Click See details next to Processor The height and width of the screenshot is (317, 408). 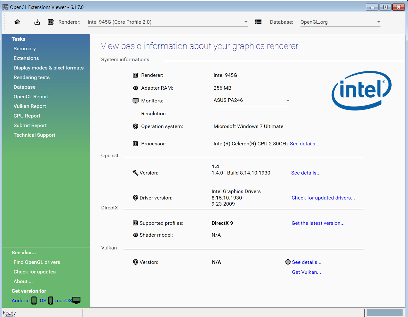point(305,144)
